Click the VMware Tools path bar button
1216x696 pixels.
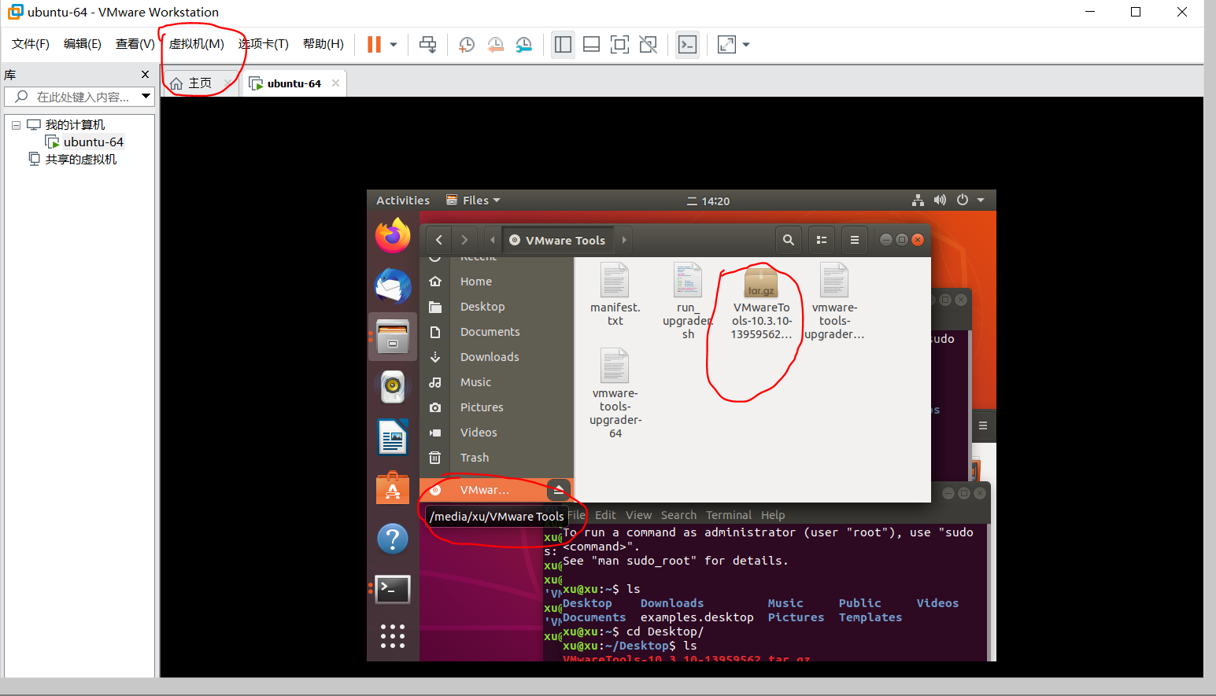point(558,241)
